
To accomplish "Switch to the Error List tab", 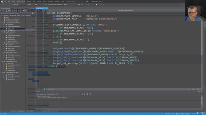I will click(x=55, y=111).
